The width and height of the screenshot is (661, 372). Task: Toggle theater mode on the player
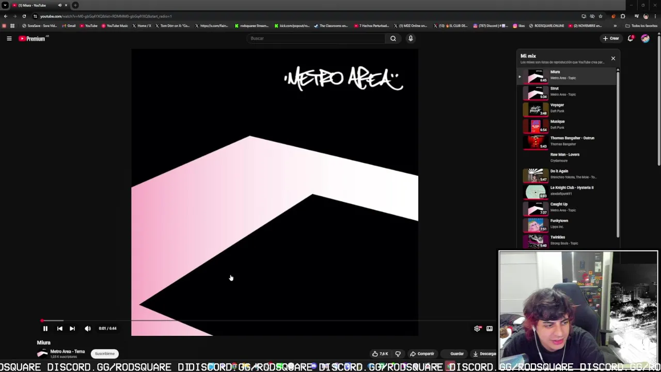pyautogui.click(x=490, y=329)
